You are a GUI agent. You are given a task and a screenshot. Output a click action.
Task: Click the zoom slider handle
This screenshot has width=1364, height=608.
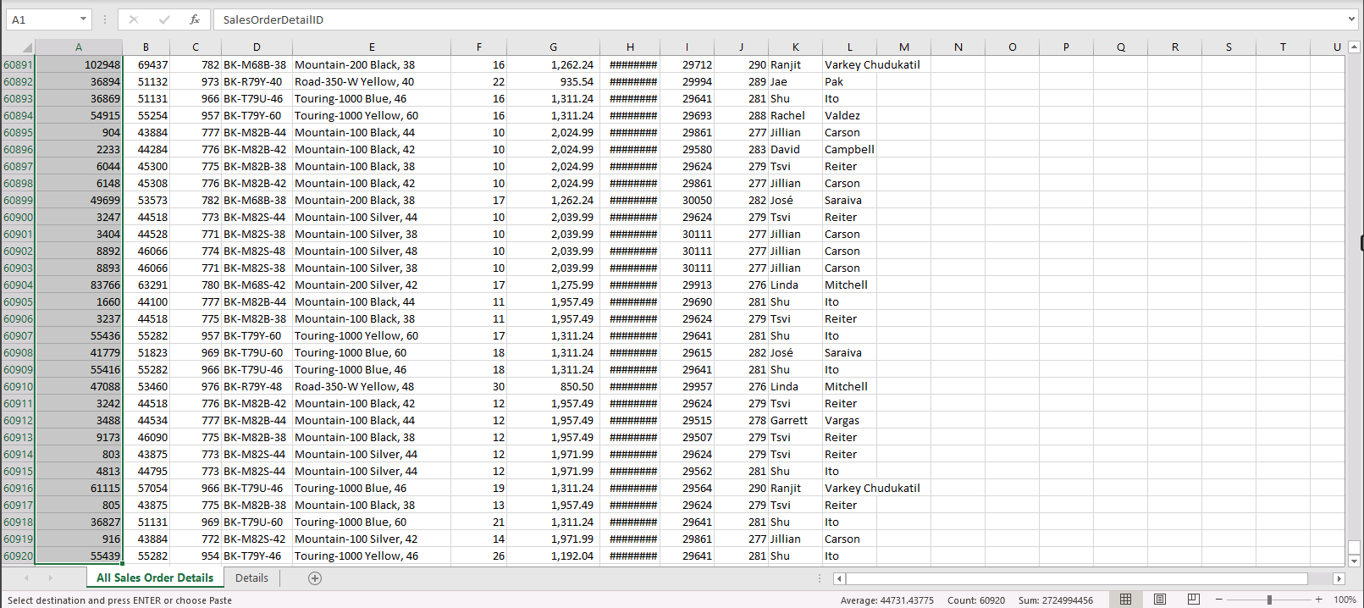[x=1269, y=600]
